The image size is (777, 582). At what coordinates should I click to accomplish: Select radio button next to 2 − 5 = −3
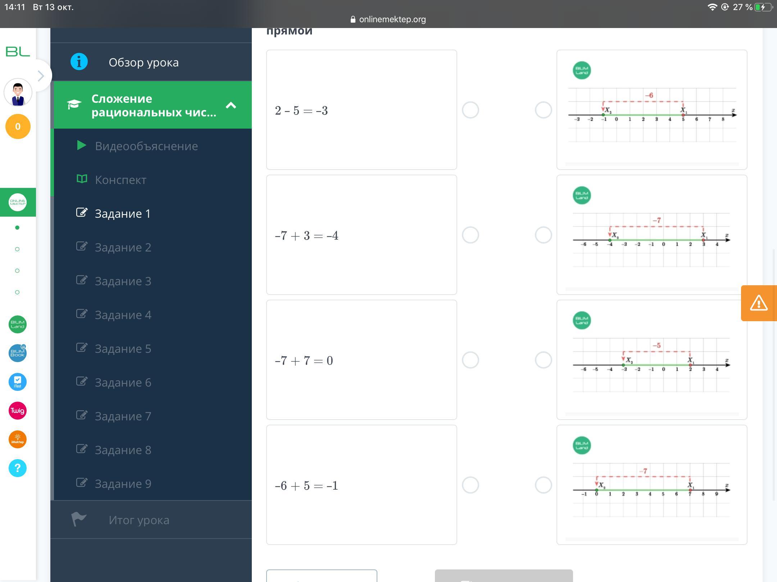click(x=470, y=110)
